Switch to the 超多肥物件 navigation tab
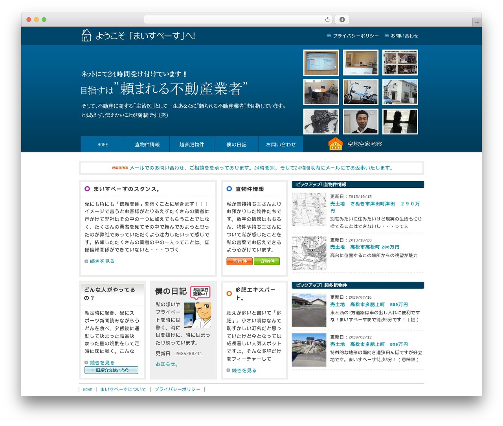 192,144
